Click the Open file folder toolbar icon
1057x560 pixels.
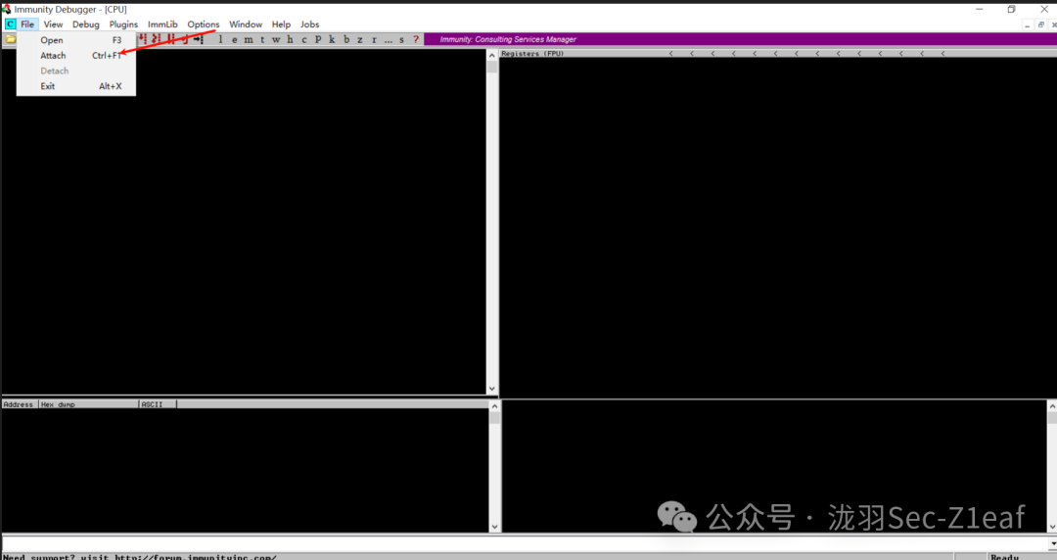coord(10,39)
